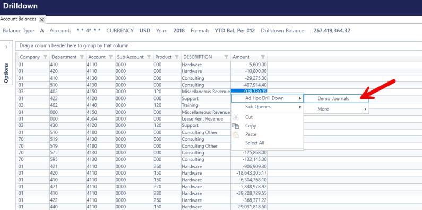Image resolution: width=422 pixels, height=210 pixels.
Task: Select the amount -132,145.00 cell
Action: click(x=249, y=159)
